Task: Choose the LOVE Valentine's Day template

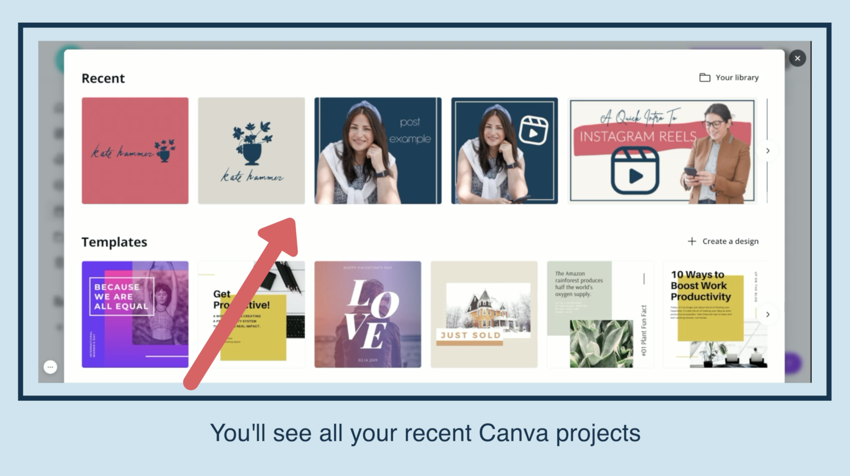Action: [x=367, y=314]
